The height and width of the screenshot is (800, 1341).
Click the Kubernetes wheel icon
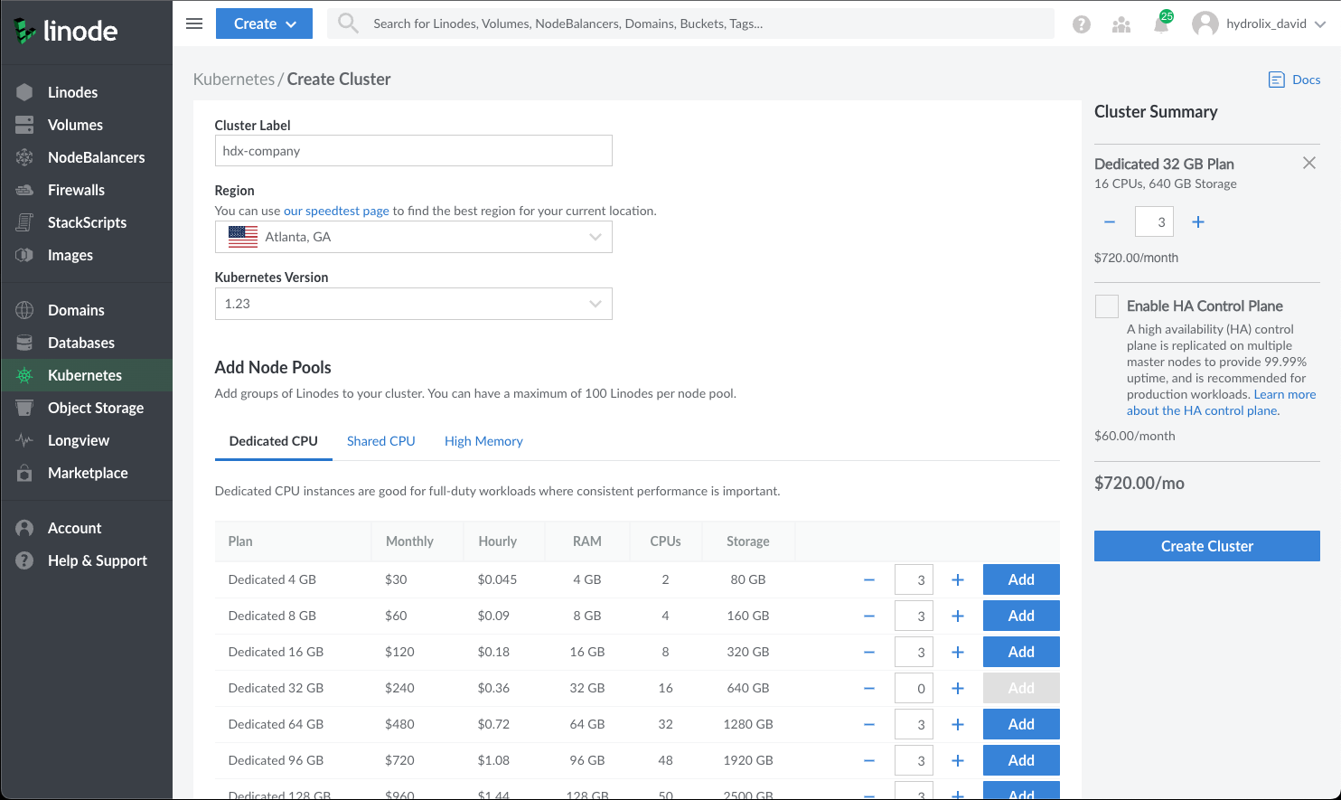(24, 375)
